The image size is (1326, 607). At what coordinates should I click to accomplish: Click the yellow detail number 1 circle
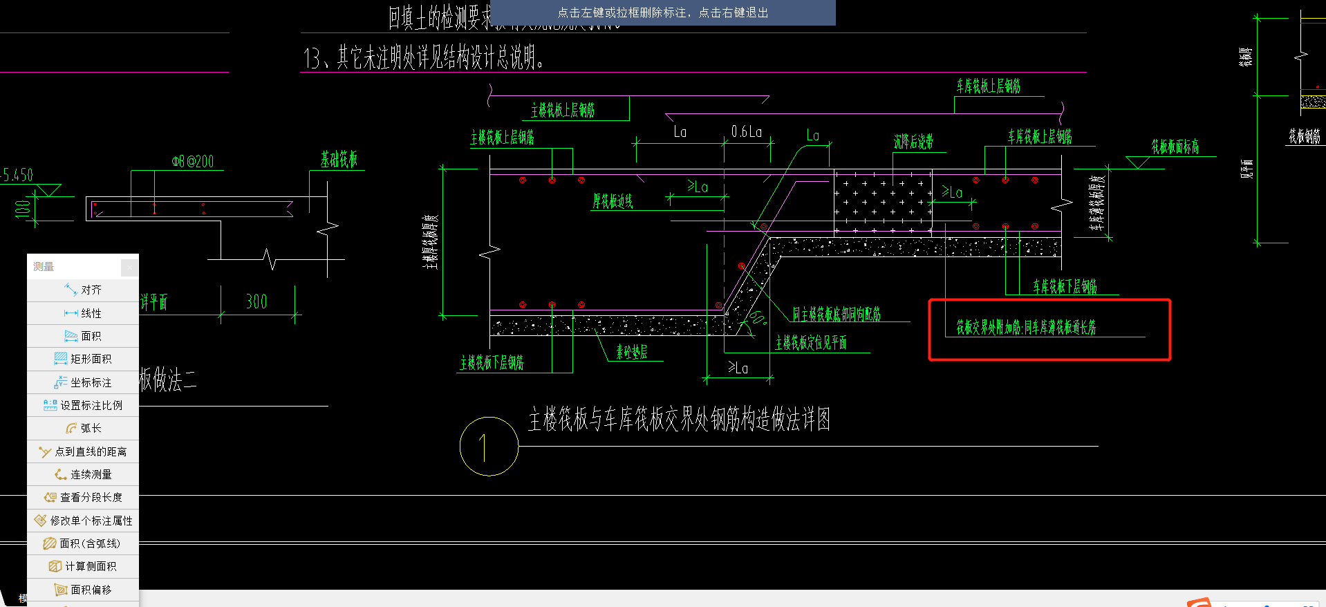pos(489,446)
